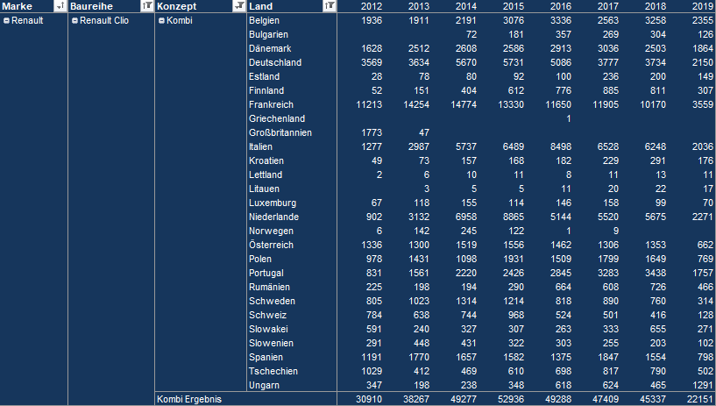Click the Slowenien row label
Screen dimensions: 716x406
coord(272,344)
